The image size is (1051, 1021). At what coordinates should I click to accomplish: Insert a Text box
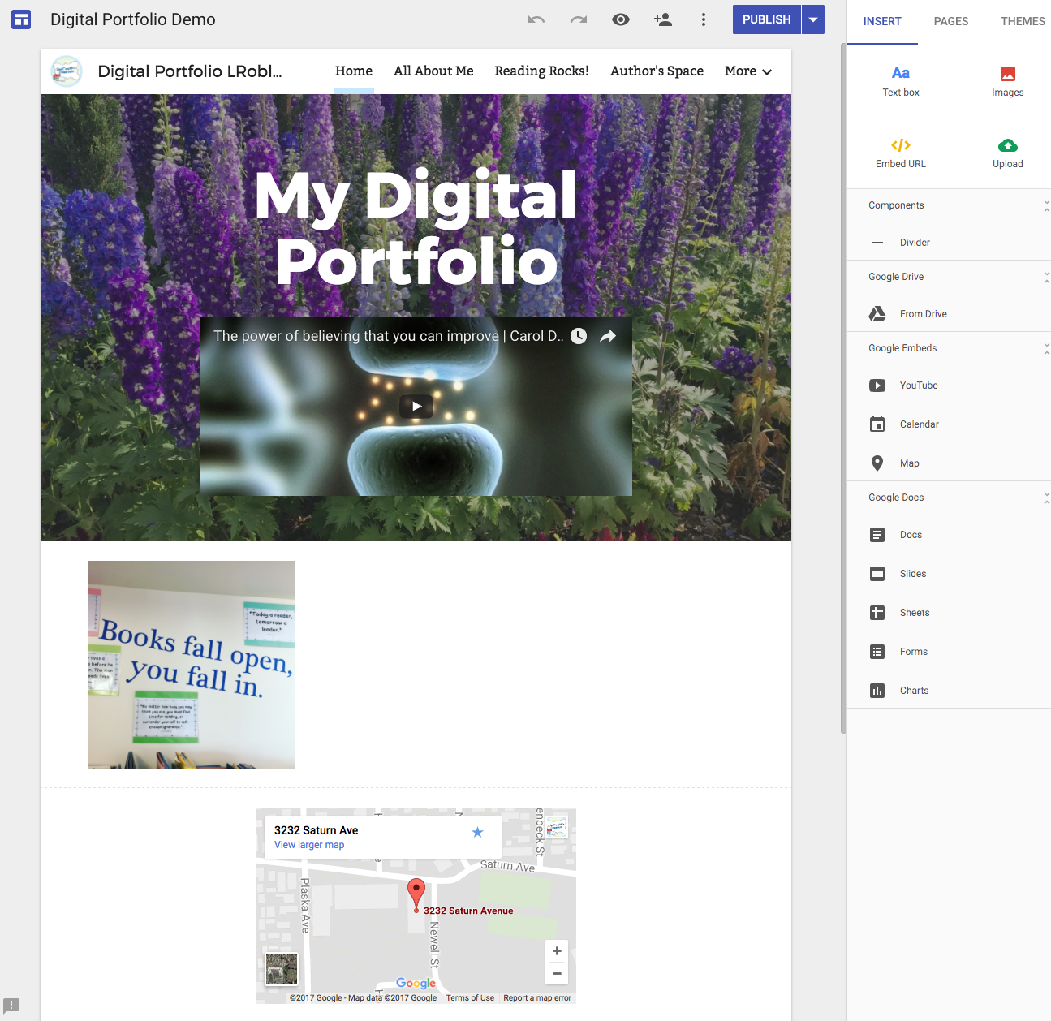point(901,80)
